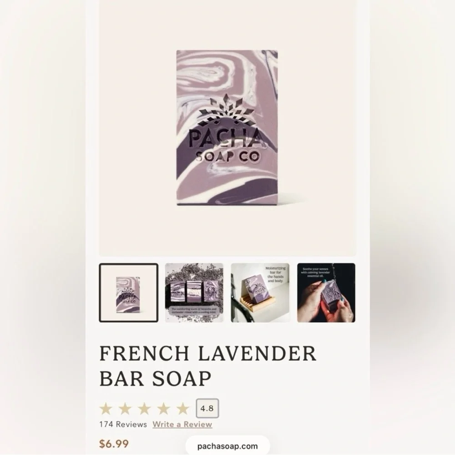Open the 174 Reviews count
The height and width of the screenshot is (455, 455).
(123, 424)
